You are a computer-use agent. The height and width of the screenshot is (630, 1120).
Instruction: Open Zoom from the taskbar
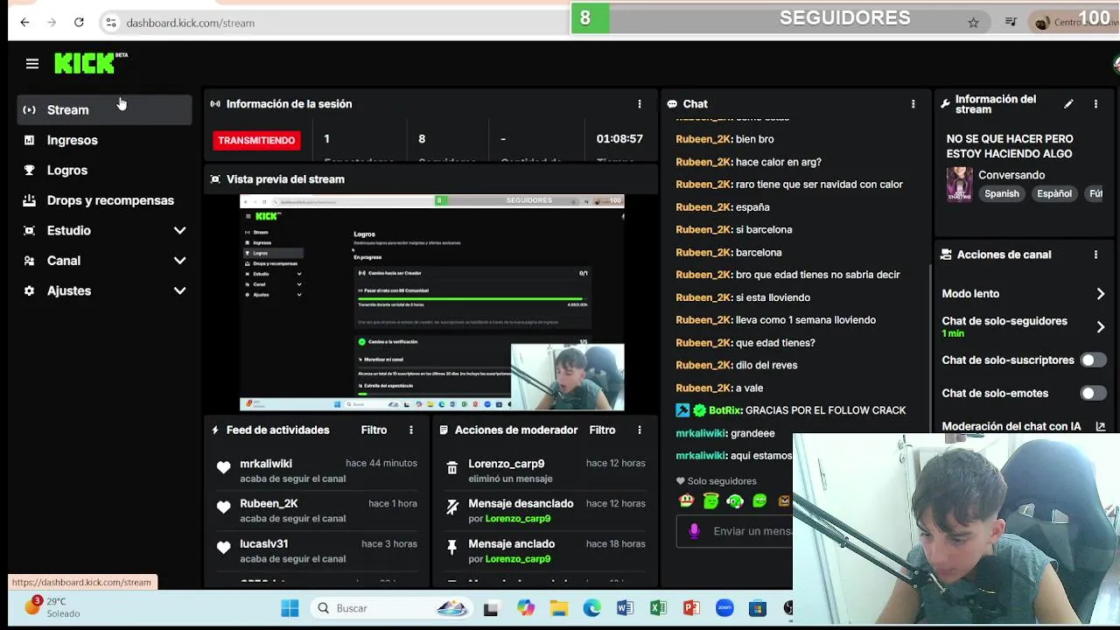(724, 608)
